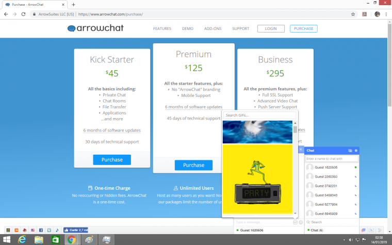Screen dimensions: 392x245
Task: Open the Windows Store from taskbar
Action: pyautogui.click(x=55, y=240)
